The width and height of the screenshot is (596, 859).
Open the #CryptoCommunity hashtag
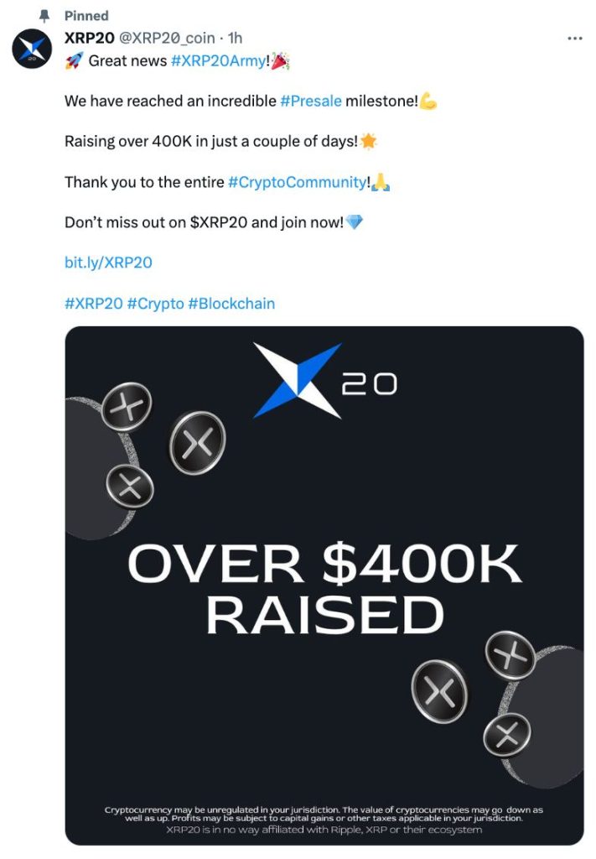[x=297, y=182]
